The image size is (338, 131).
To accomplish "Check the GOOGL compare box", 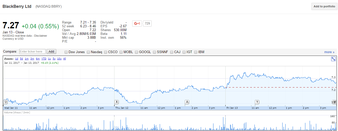I will (x=136, y=52).
